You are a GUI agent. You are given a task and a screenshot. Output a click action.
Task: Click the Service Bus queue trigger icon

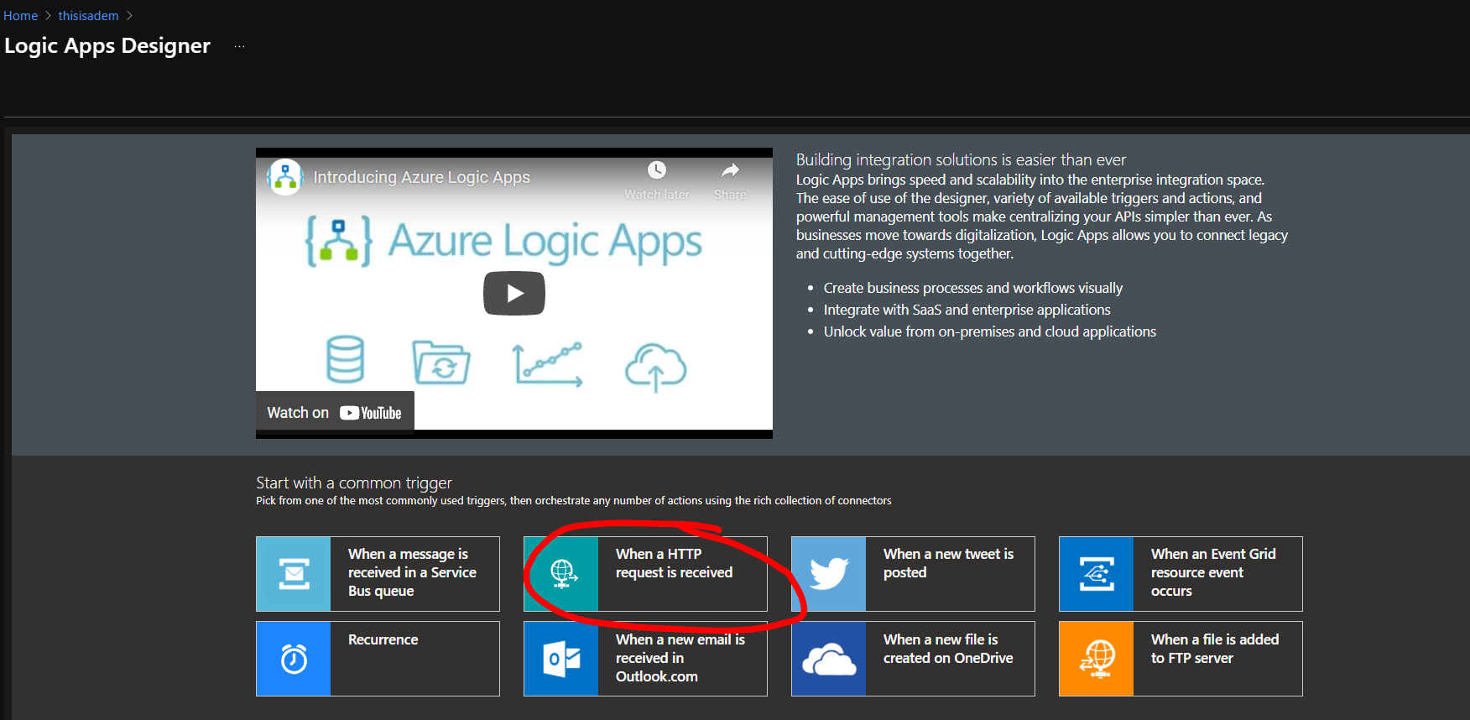[294, 574]
